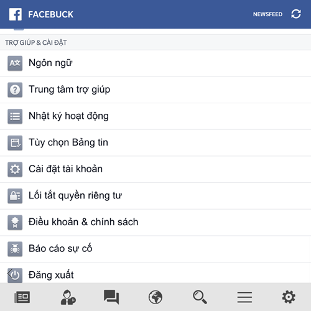Click the refresh icon in the header

(296, 14)
